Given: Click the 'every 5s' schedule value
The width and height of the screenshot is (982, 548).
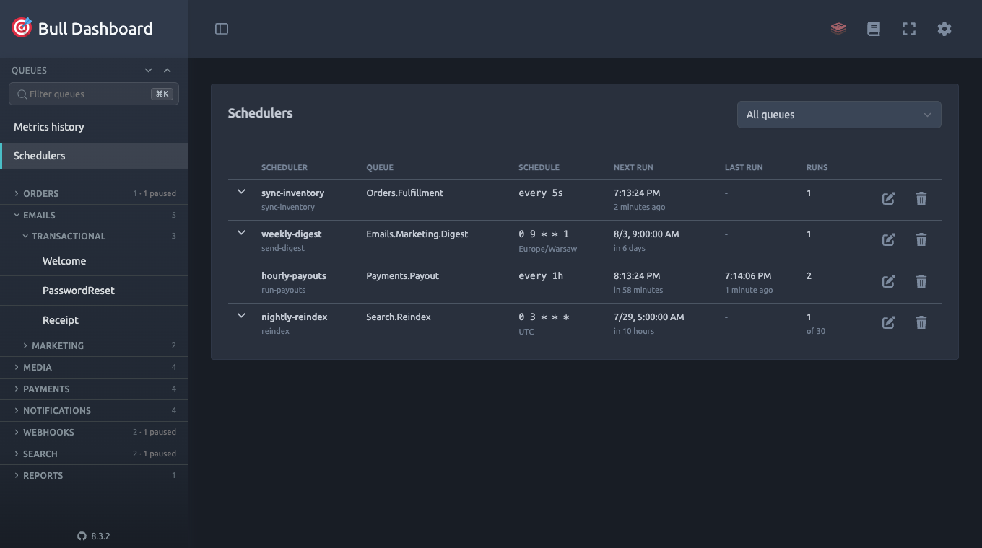Looking at the screenshot, I should coord(541,193).
